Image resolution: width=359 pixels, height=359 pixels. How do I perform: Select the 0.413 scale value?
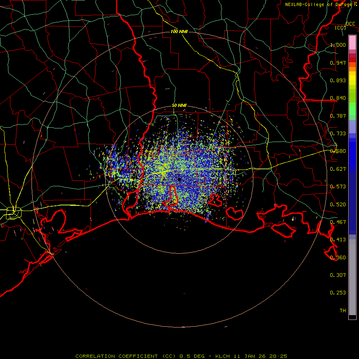(x=338, y=240)
